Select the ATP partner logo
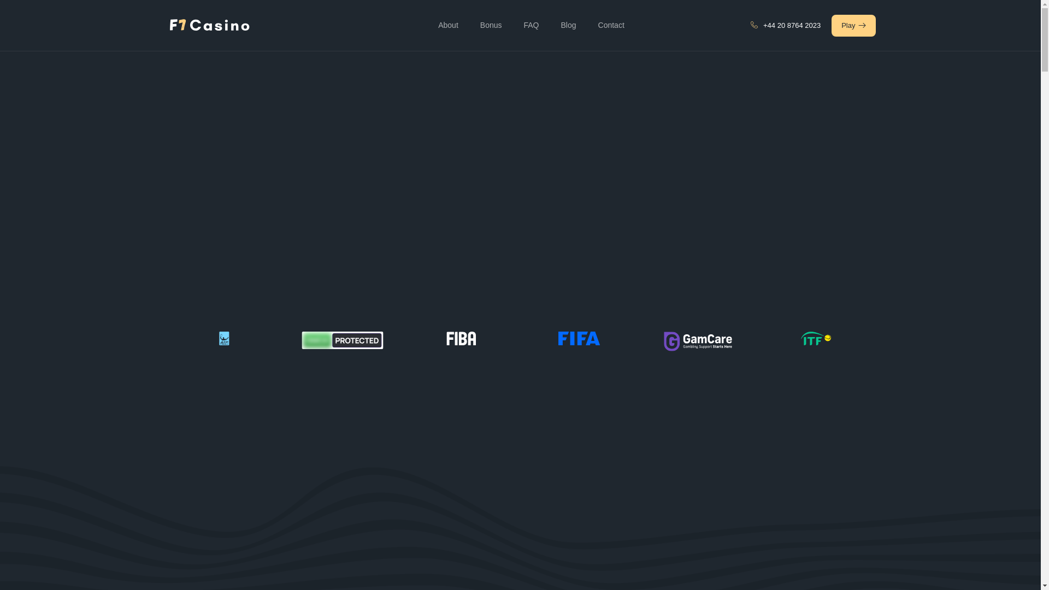The width and height of the screenshot is (1049, 590). click(x=224, y=339)
